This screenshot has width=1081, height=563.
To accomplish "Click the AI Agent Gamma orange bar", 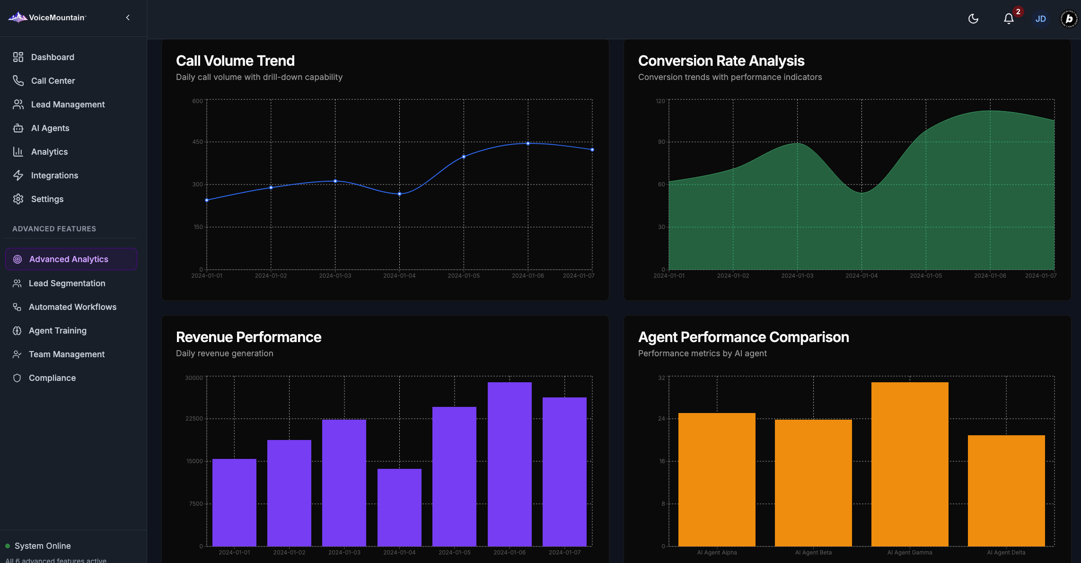I will pos(909,464).
